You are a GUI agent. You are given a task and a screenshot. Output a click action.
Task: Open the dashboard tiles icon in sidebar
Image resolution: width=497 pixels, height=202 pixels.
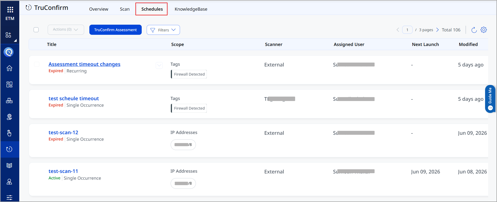(9, 84)
